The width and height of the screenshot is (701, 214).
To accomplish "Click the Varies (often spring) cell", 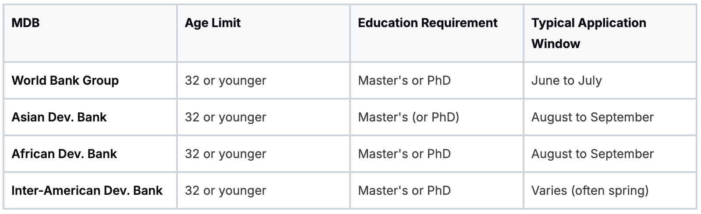I will (610, 190).
